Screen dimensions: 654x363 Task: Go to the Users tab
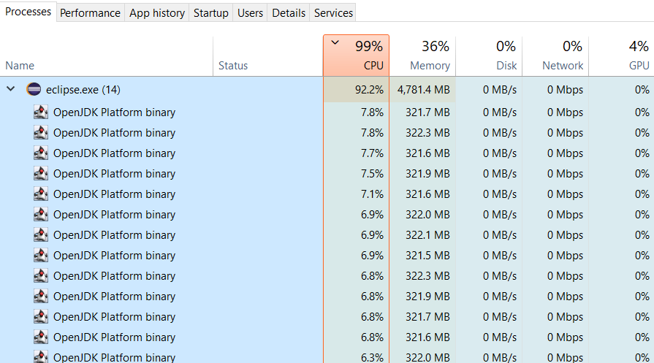(250, 13)
